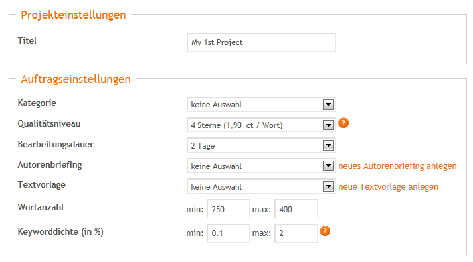Image resolution: width=473 pixels, height=262 pixels.
Task: Click the Textvorlage 'keine Auswahl' combo box
Action: pyautogui.click(x=261, y=186)
